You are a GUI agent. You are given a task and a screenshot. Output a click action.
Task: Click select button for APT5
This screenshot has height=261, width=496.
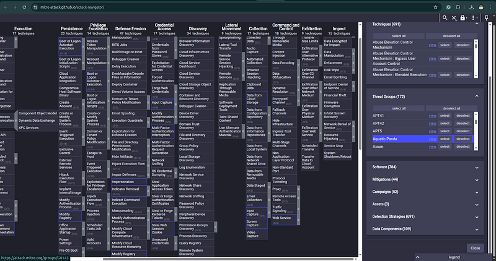pyautogui.click(x=445, y=131)
